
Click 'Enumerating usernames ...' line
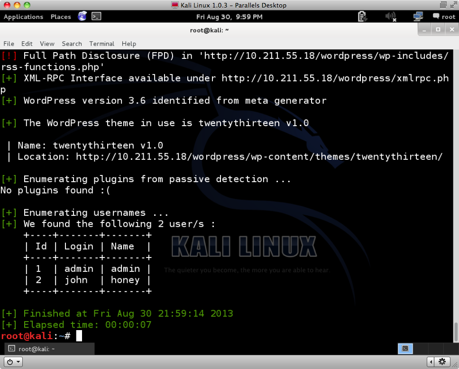pos(85,212)
